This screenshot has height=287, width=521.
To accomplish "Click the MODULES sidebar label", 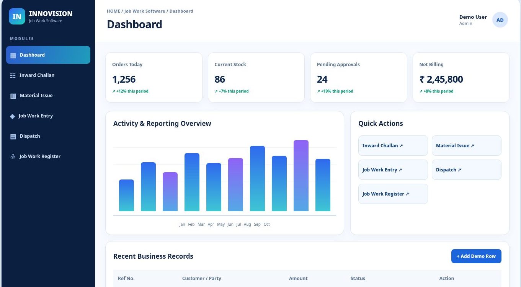I will (22, 39).
